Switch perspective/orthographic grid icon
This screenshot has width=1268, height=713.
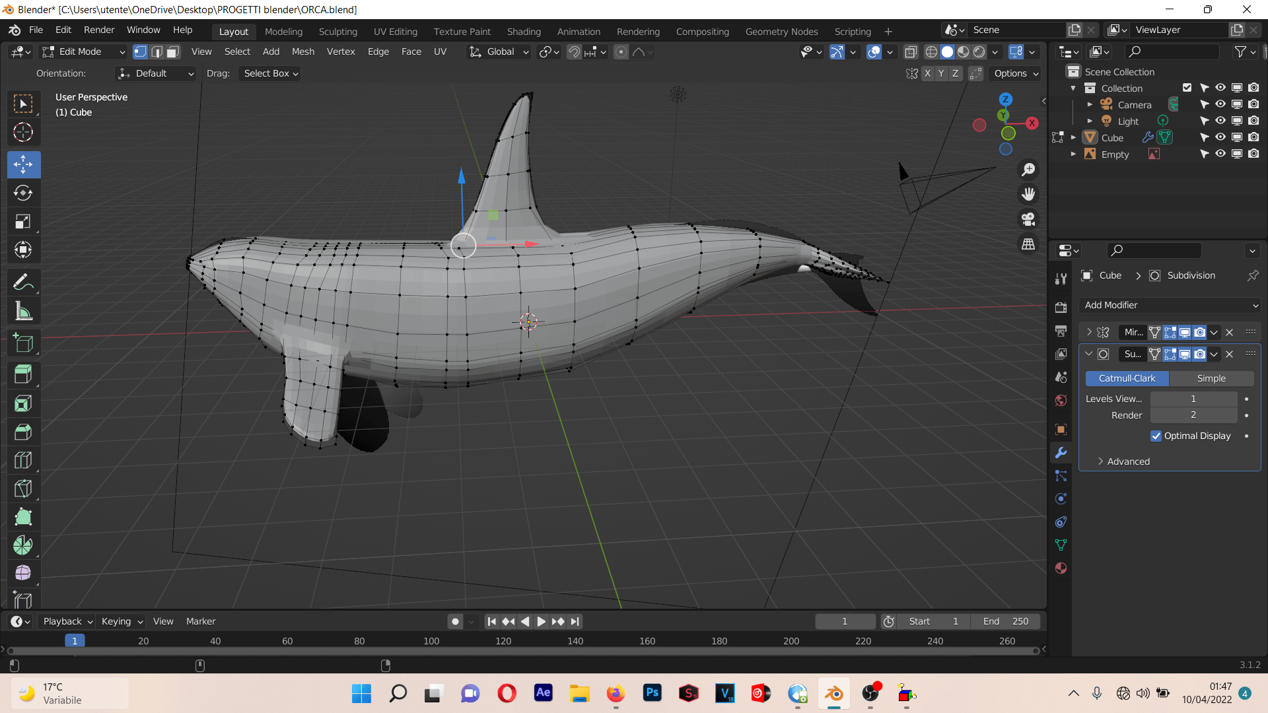pyautogui.click(x=1028, y=244)
